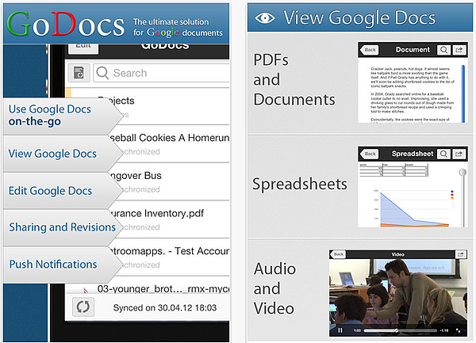Click the Spreadsheet vertical slider knob

(x=463, y=173)
